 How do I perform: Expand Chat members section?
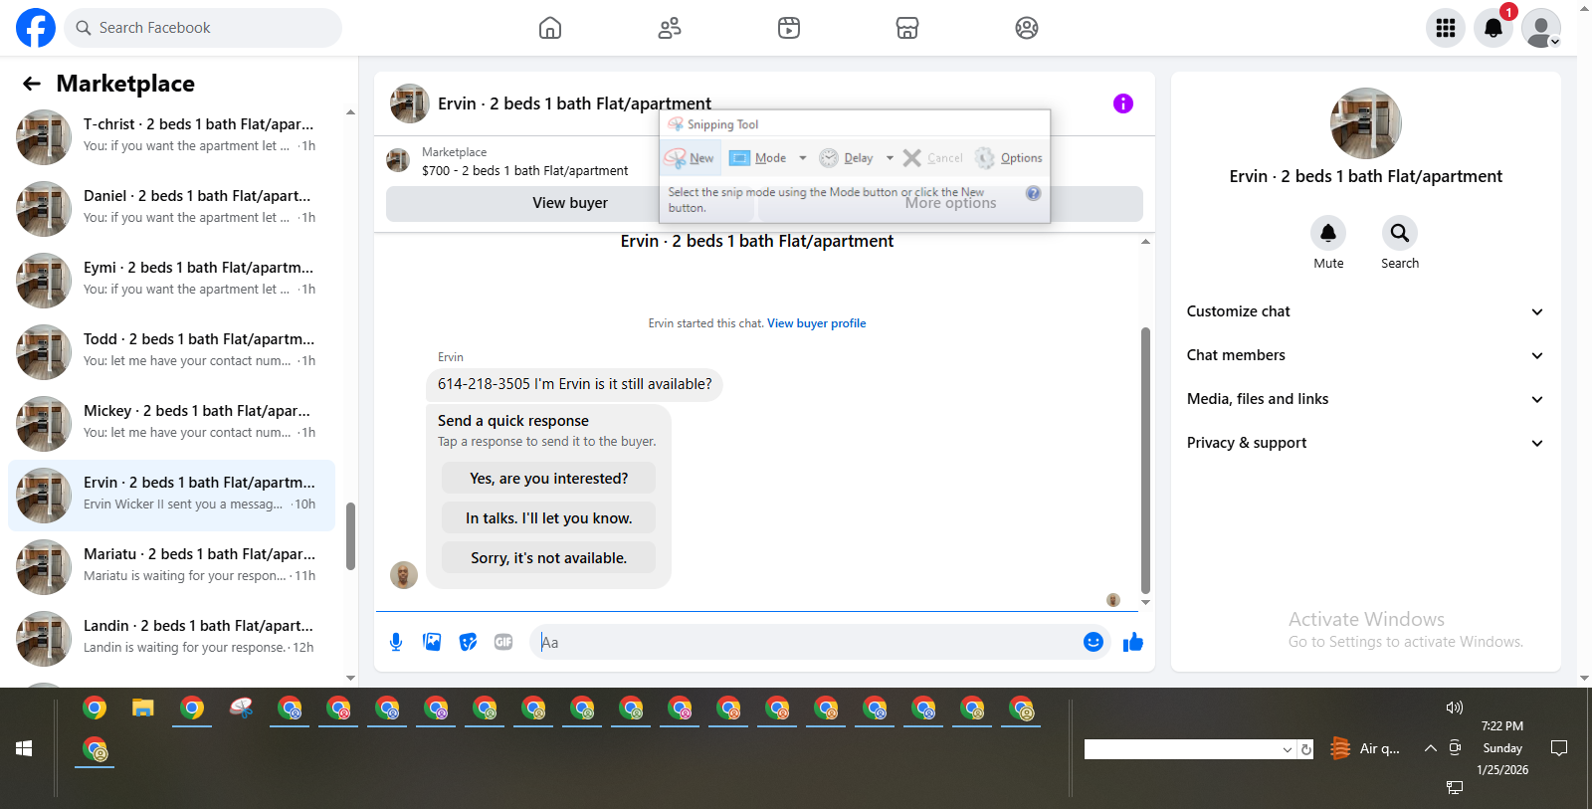[1365, 355]
